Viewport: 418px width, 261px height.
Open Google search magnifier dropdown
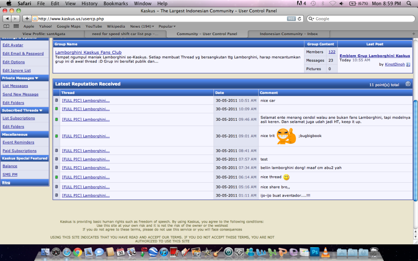311,19
